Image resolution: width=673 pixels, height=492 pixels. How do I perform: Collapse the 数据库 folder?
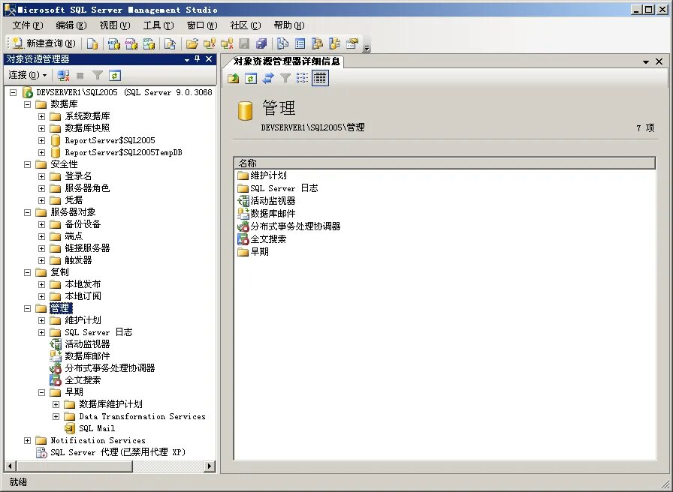(28, 104)
